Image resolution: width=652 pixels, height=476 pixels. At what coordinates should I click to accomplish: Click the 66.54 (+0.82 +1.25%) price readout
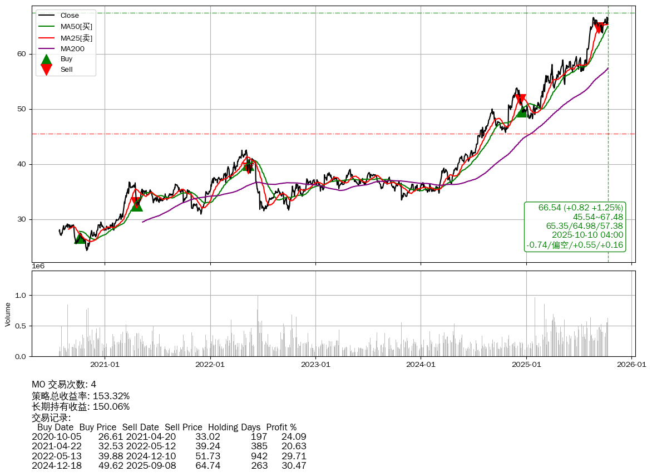pyautogui.click(x=580, y=208)
